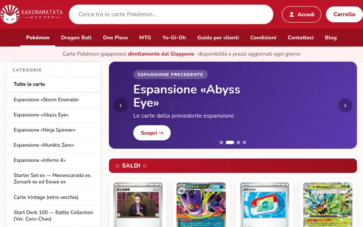Viewport: 363px width, 227px height.
Task: Open the Carrello cart
Action: (344, 14)
